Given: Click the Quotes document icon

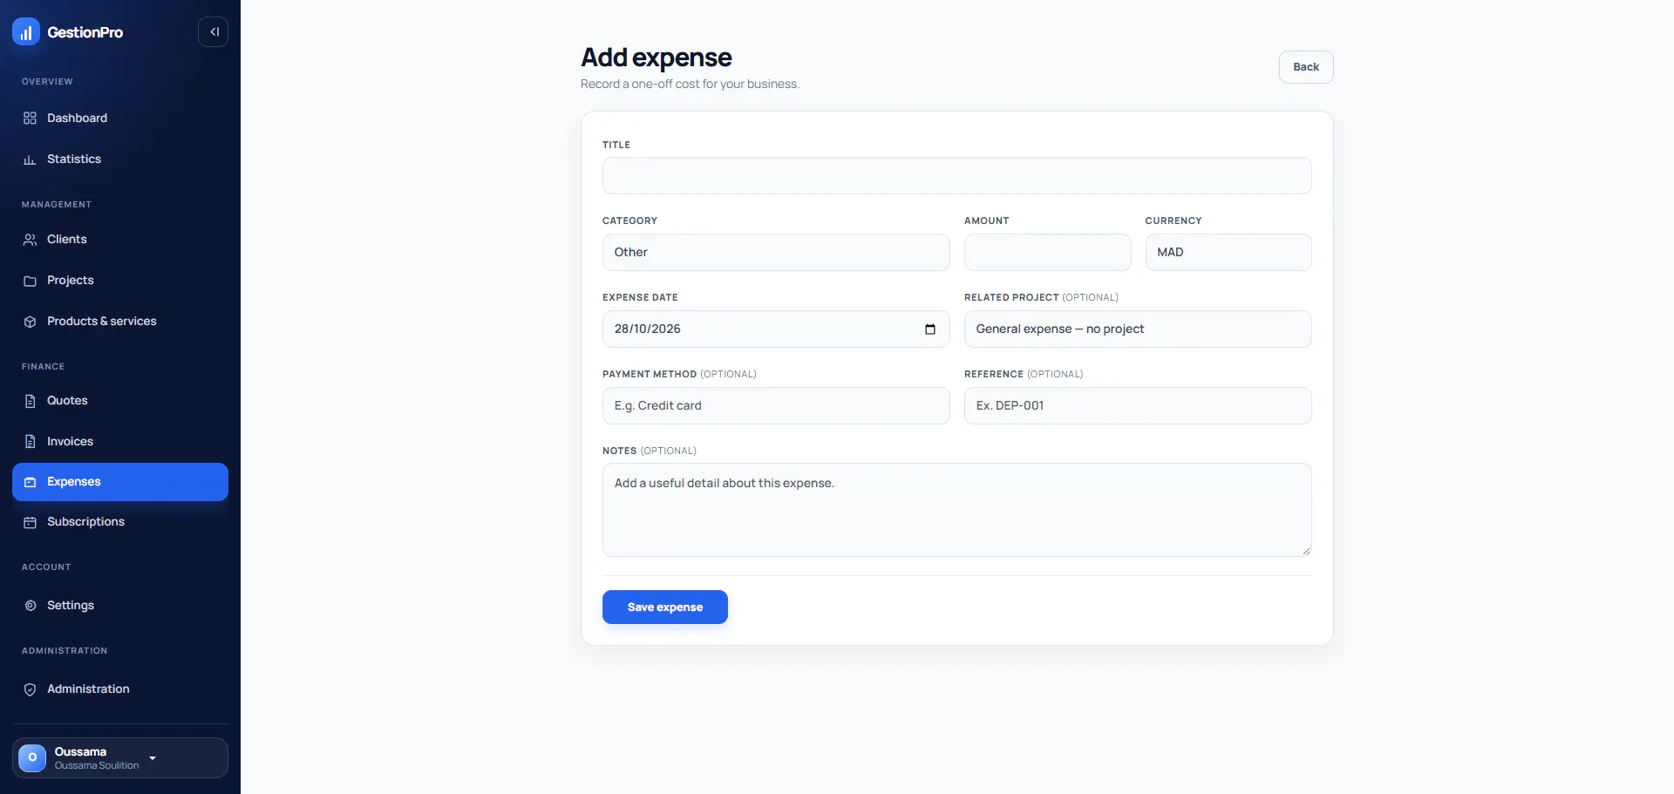Looking at the screenshot, I should coord(30,401).
